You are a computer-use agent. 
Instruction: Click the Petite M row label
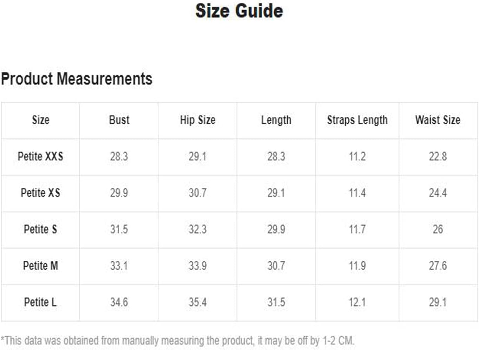point(40,266)
